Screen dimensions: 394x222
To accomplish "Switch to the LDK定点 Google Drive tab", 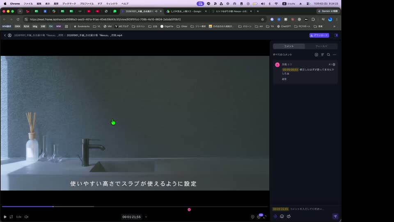I will [186, 12].
